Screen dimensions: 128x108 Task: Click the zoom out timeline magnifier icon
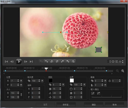pos(117,71)
